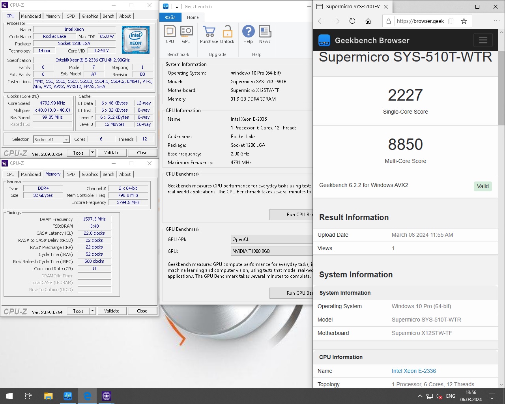The width and height of the screenshot is (505, 404).
Task: Toggle reading view icon in Edge address bar
Action: [451, 21]
